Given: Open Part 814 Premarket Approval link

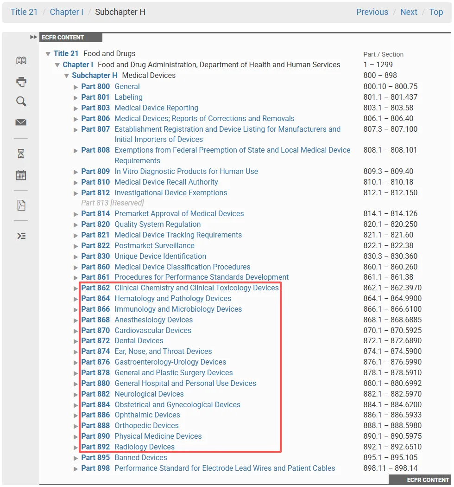Looking at the screenshot, I should coord(163,213).
